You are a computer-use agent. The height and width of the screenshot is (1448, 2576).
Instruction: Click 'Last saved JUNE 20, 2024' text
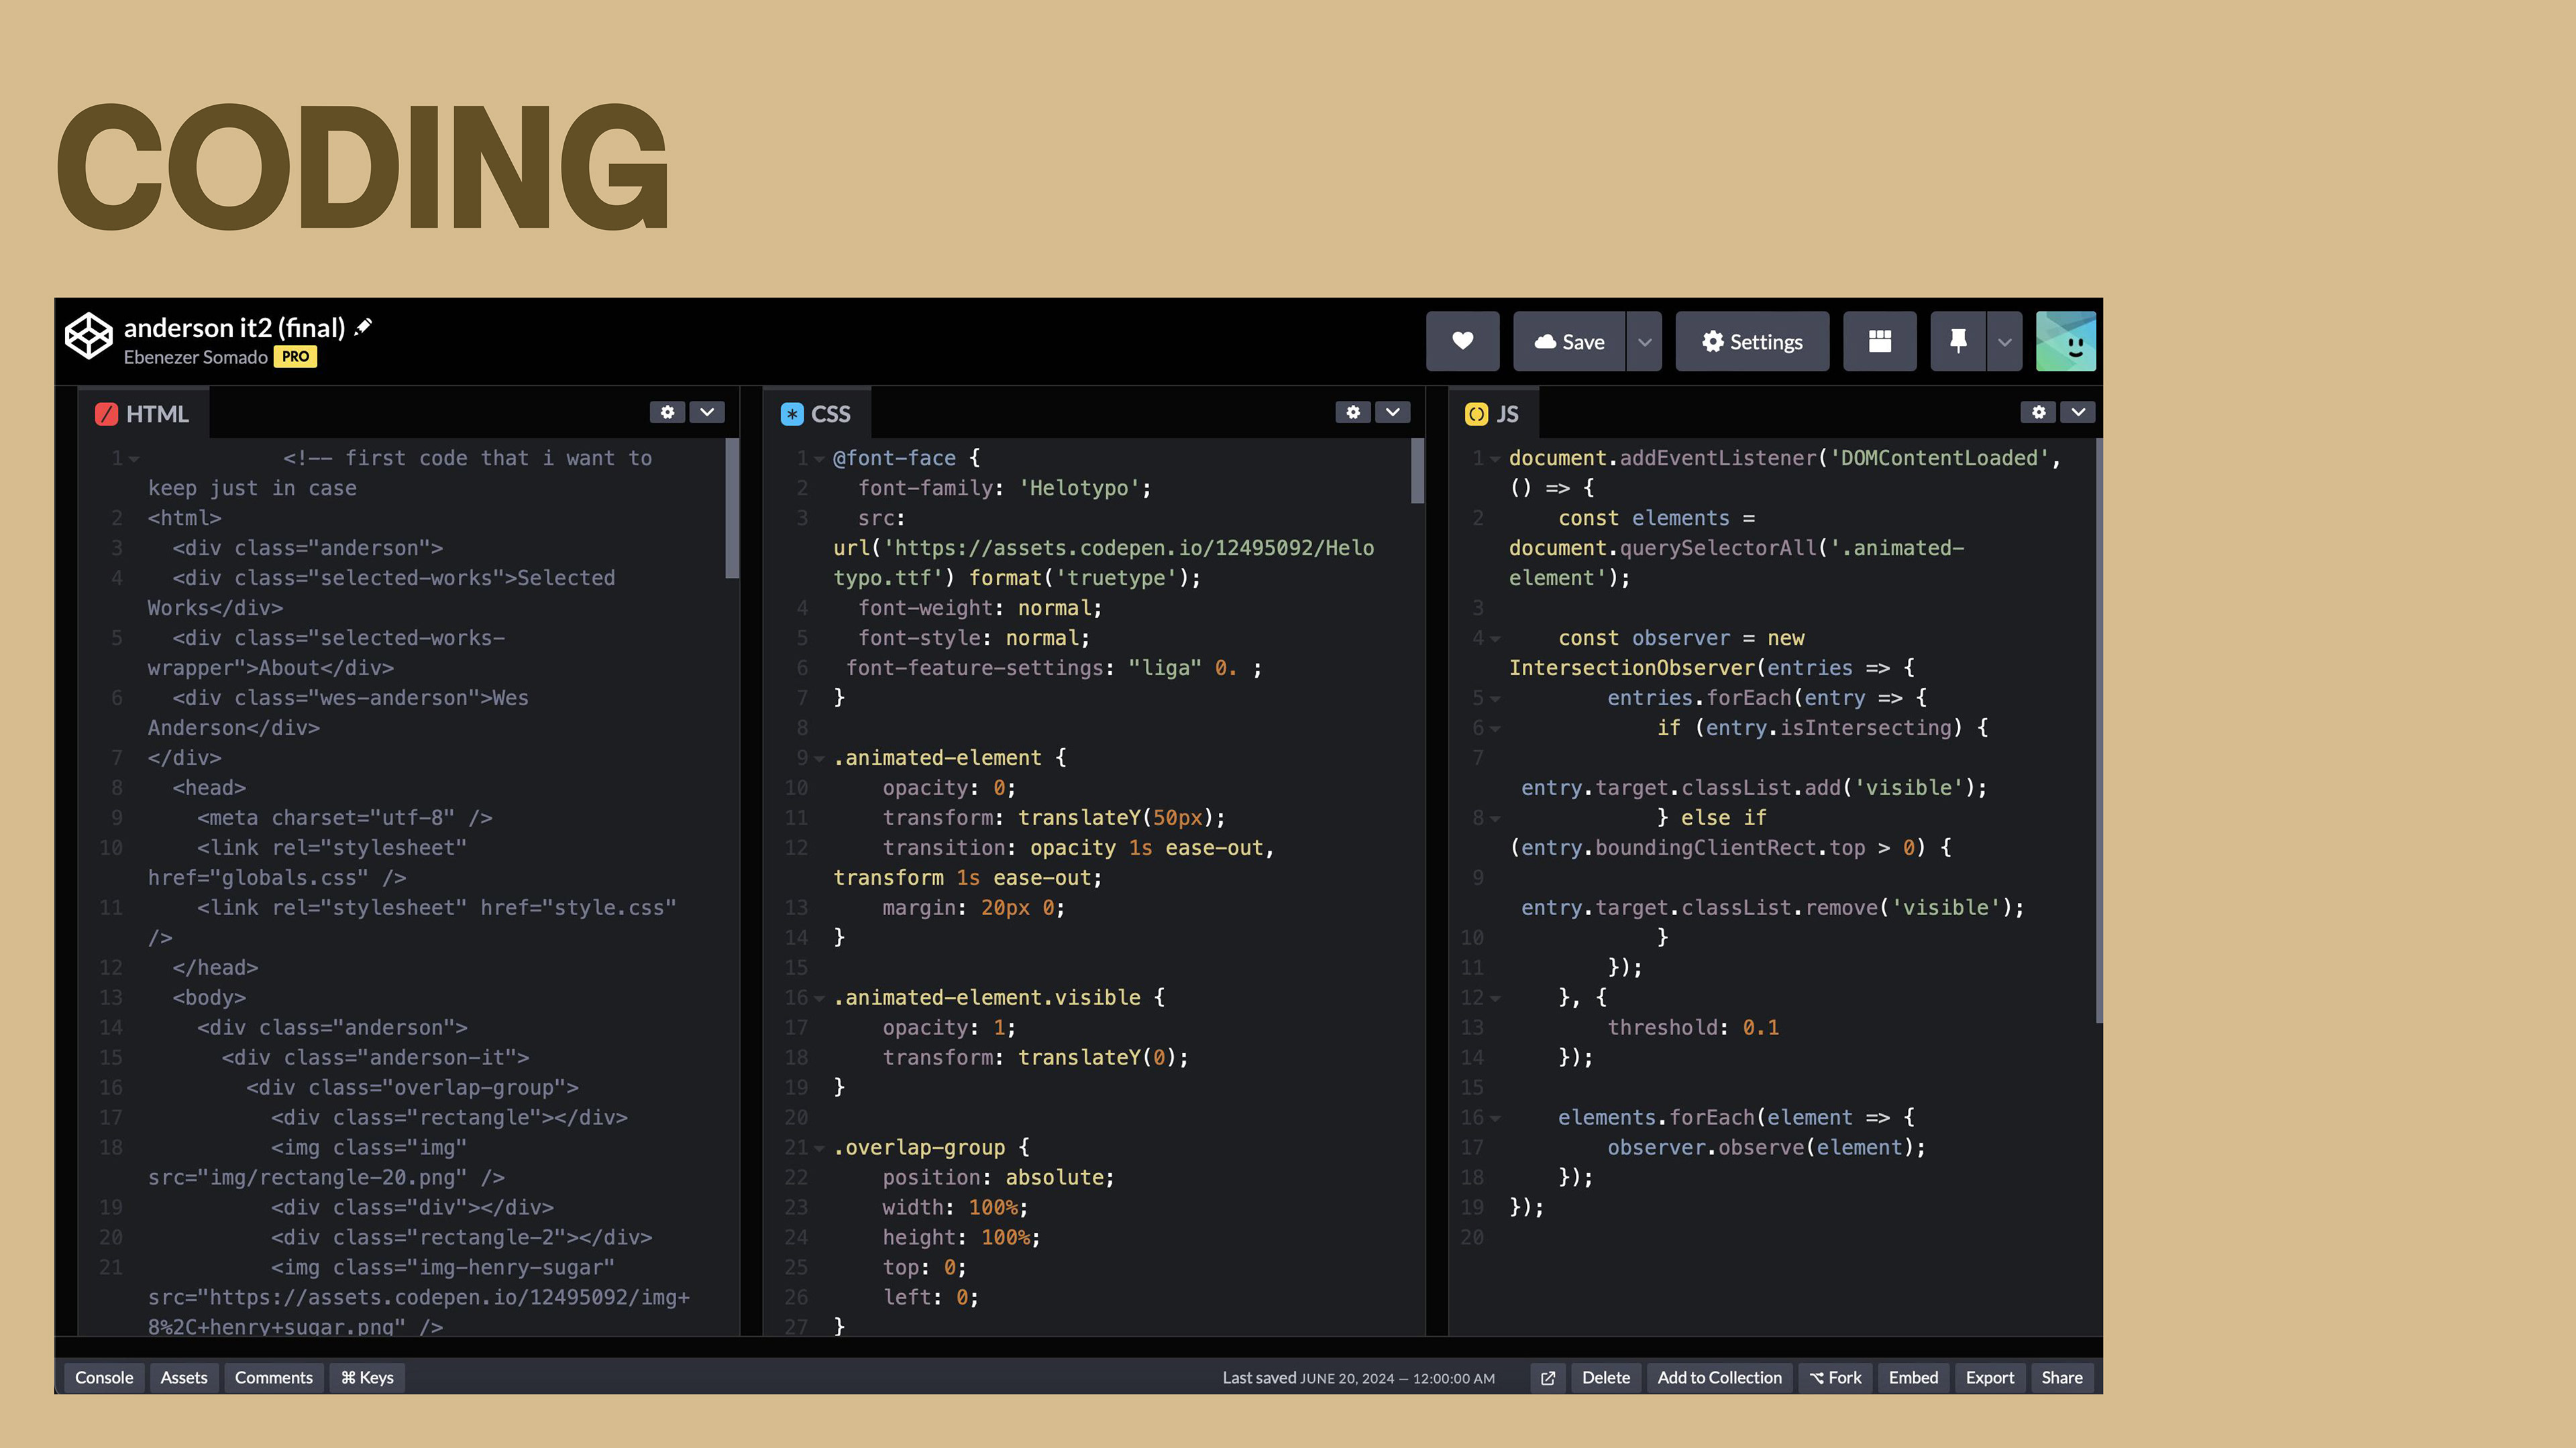tap(1358, 1378)
